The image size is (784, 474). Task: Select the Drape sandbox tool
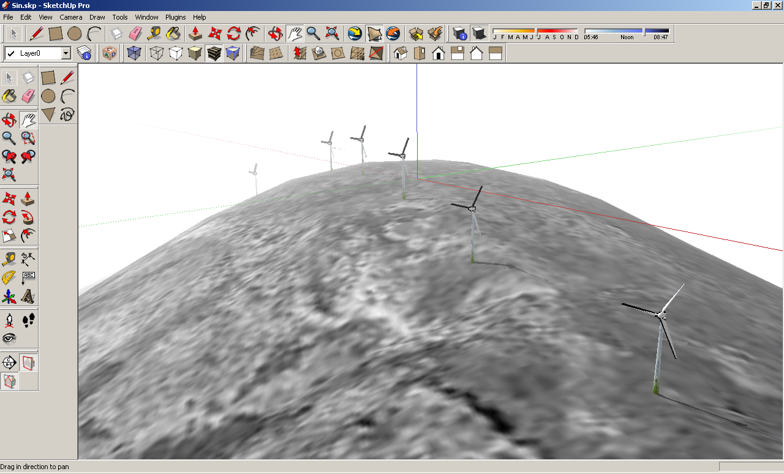point(337,53)
